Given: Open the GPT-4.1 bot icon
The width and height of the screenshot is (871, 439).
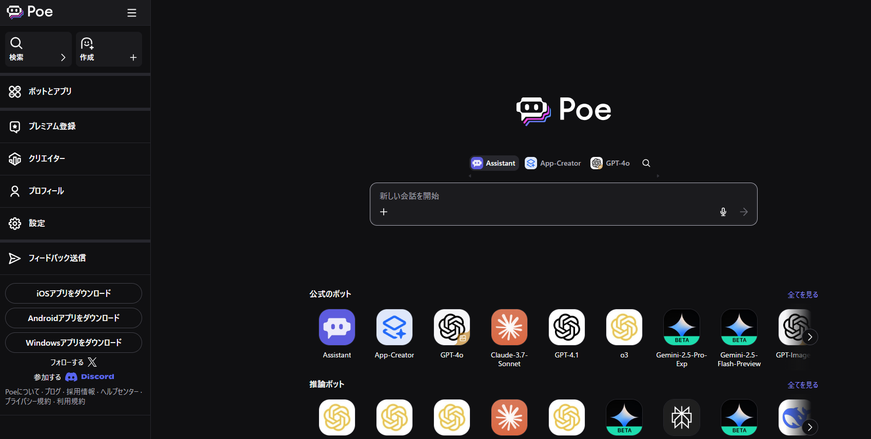Looking at the screenshot, I should (567, 327).
